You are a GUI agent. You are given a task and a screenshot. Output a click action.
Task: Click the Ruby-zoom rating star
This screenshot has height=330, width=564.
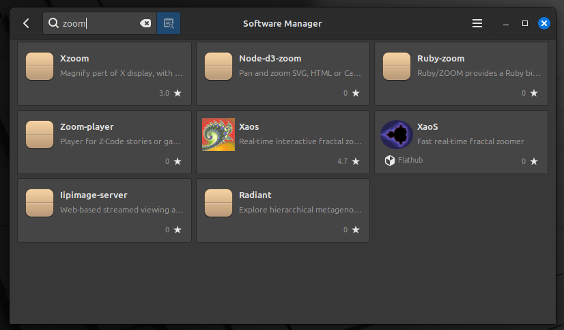(x=534, y=93)
